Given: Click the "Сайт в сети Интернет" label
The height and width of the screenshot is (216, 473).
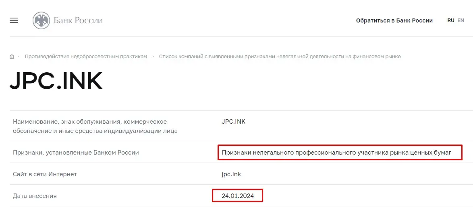Looking at the screenshot, I should [45, 174].
